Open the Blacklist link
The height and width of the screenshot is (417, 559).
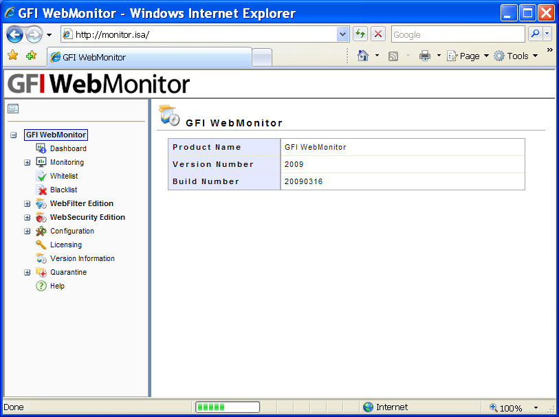tap(63, 190)
